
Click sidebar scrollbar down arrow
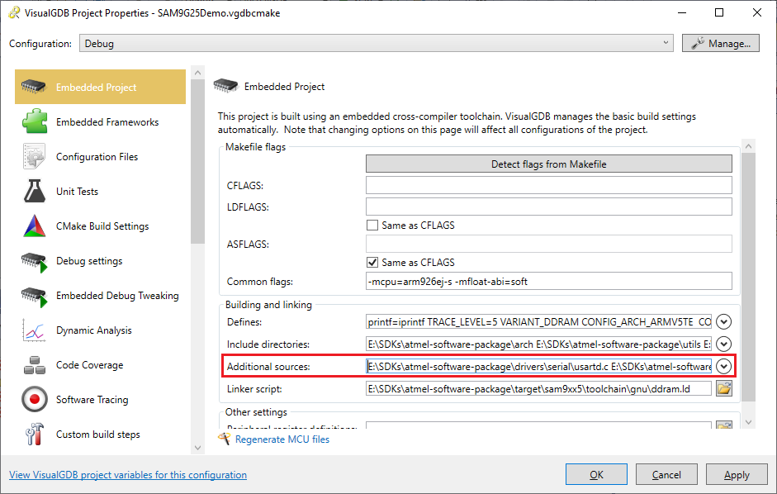point(197,448)
